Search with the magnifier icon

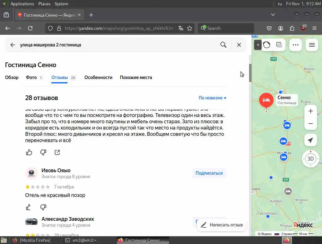pyautogui.click(x=223, y=45)
